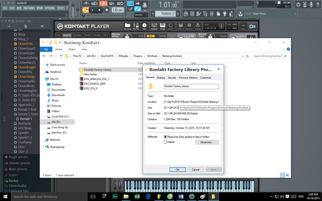
Task: Open FL Studio FILE menu
Action: click(5, 8)
